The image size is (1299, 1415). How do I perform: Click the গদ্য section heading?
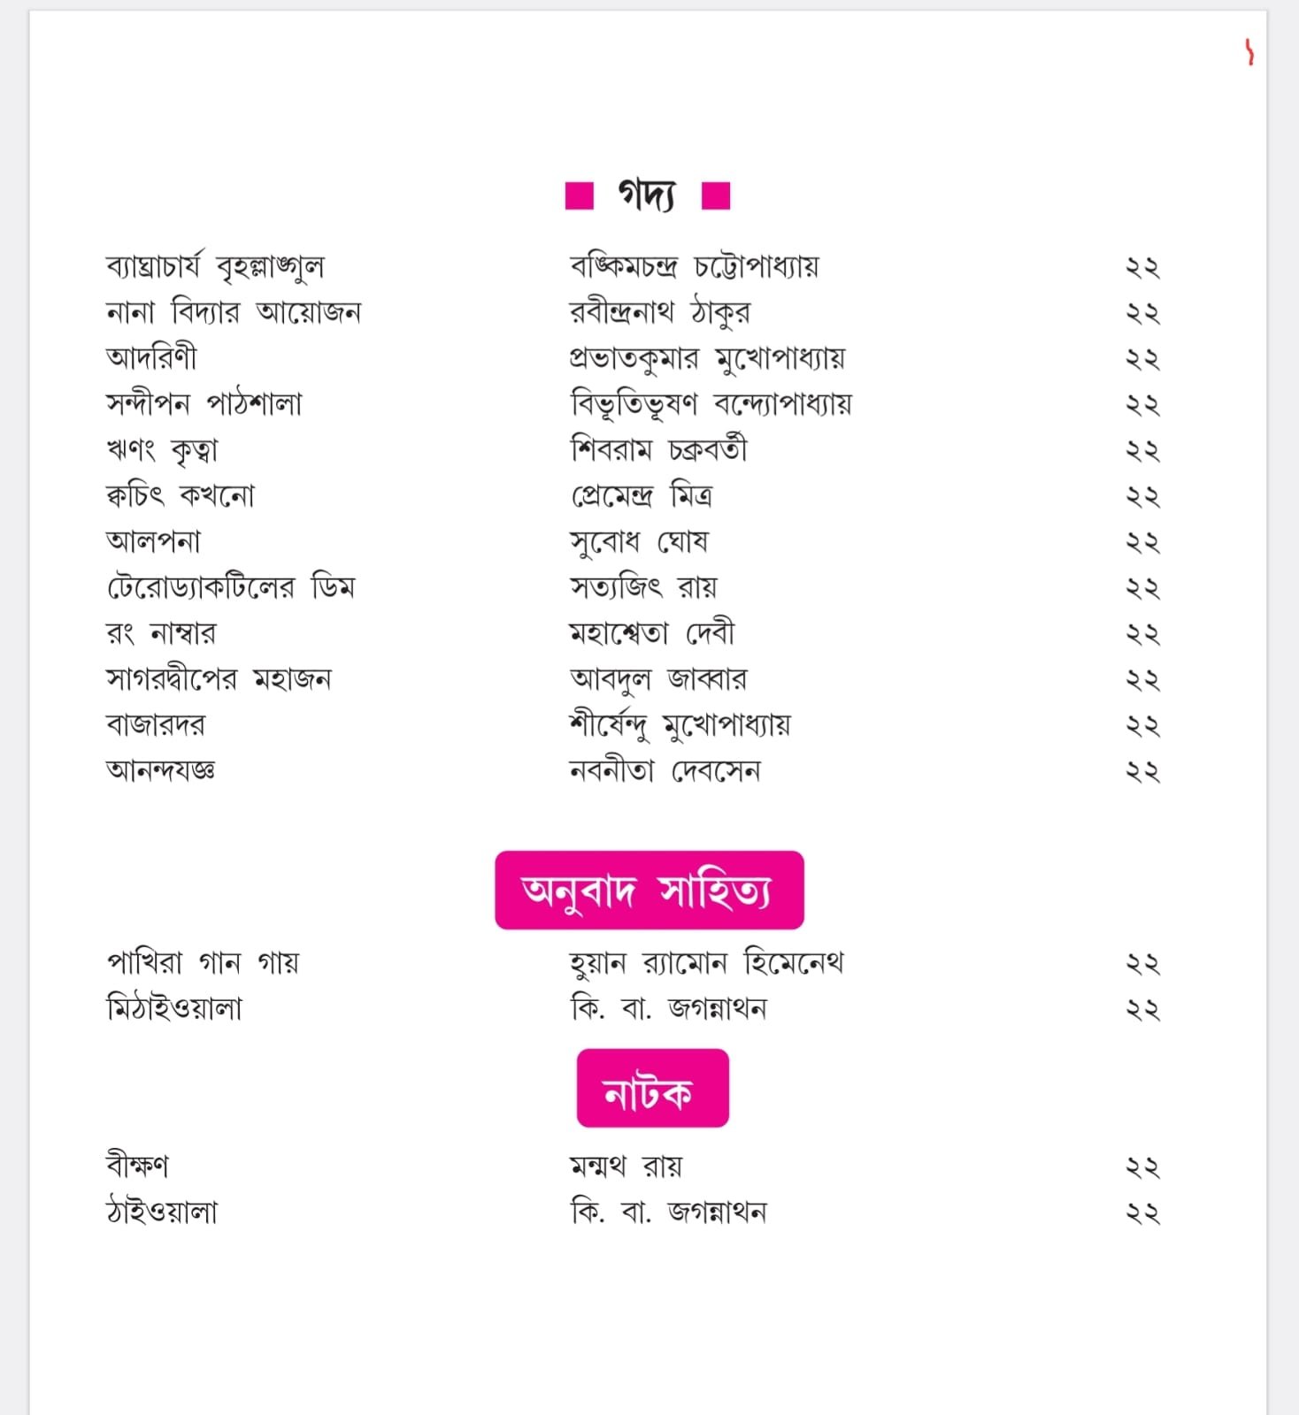point(647,195)
